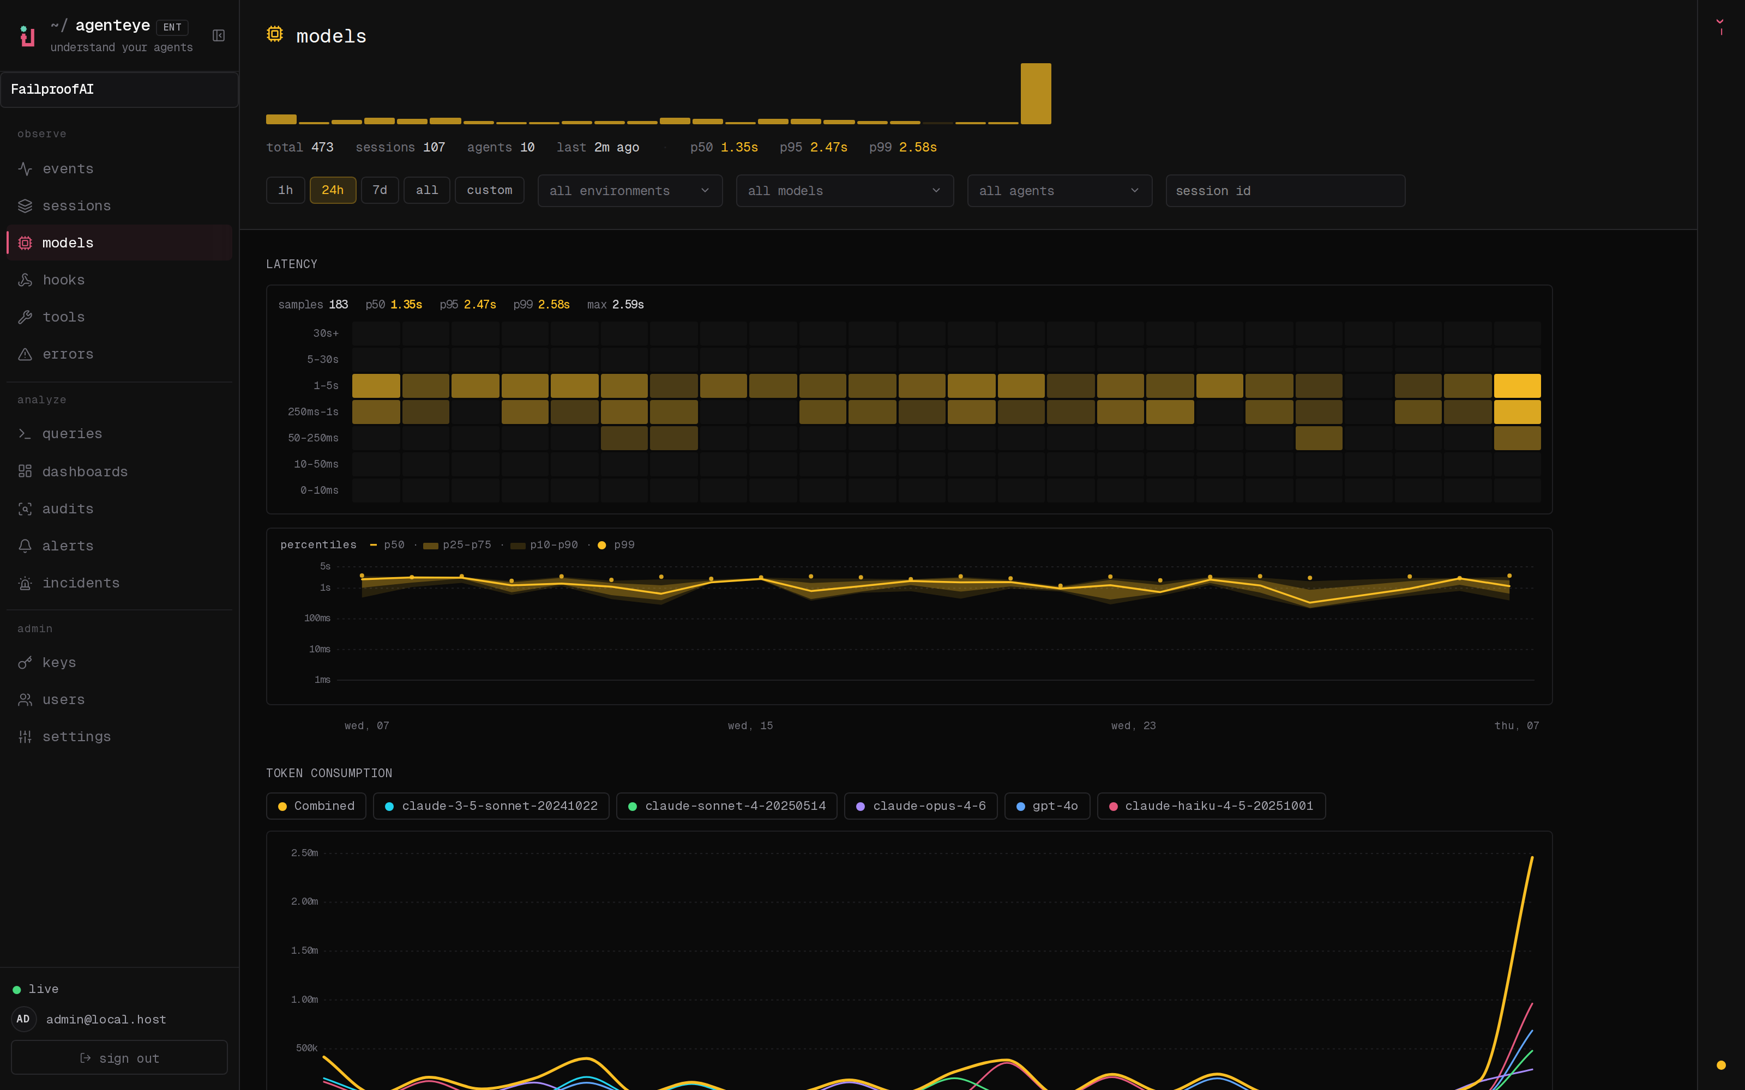Viewport: 1745px width, 1090px height.
Task: Click the p99 2.58s value in header stats
Action: click(x=918, y=147)
